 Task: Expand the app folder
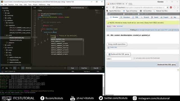4,13
